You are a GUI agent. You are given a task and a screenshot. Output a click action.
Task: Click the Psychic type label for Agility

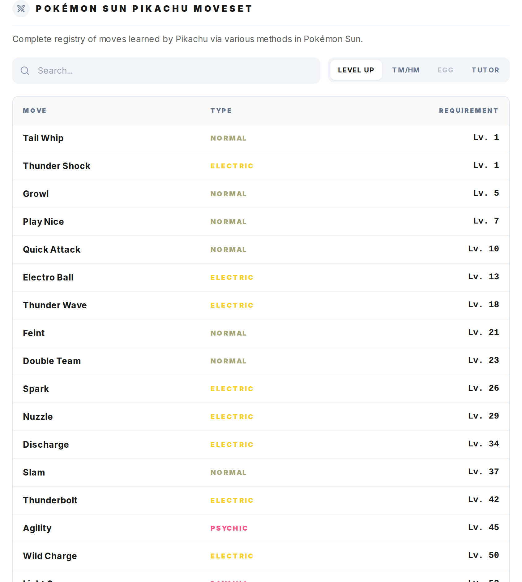coord(229,528)
